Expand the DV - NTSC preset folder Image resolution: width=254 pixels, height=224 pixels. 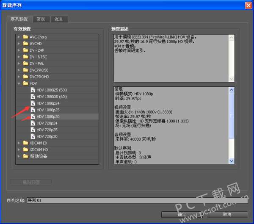19,57
